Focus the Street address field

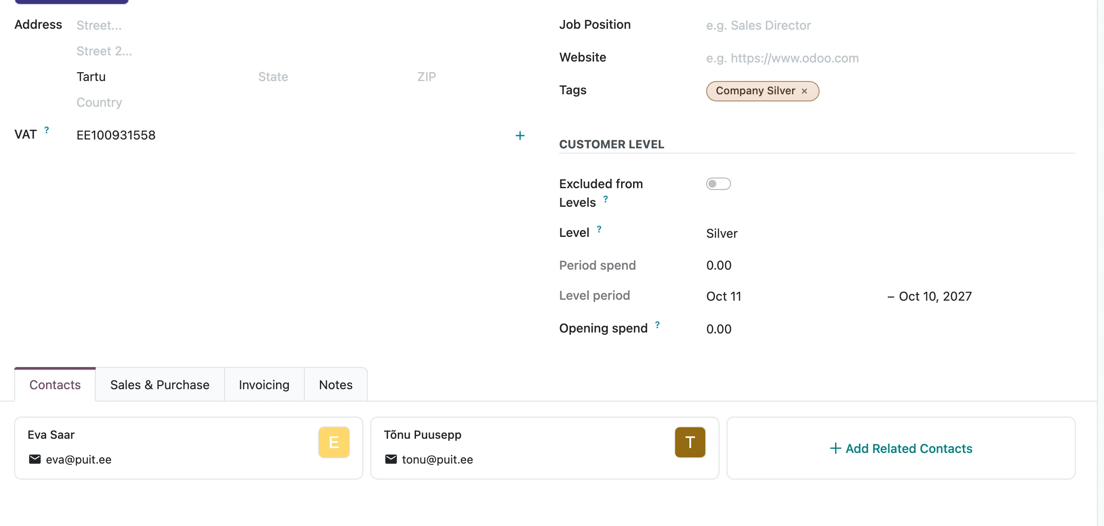pos(301,25)
